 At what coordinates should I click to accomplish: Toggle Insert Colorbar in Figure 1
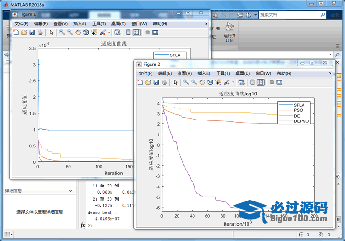click(128, 32)
